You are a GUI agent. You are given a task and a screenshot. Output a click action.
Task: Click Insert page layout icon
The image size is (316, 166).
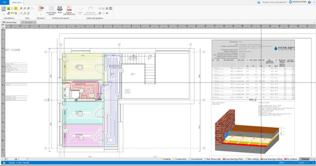pyautogui.click(x=51, y=9)
